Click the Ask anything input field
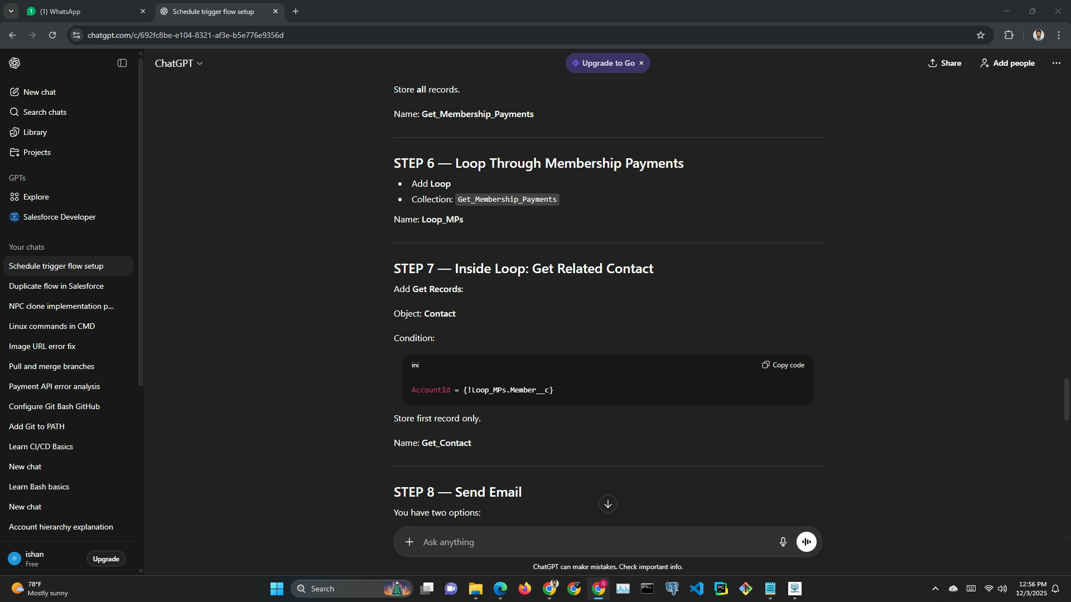The image size is (1071, 602). pyautogui.click(x=591, y=542)
